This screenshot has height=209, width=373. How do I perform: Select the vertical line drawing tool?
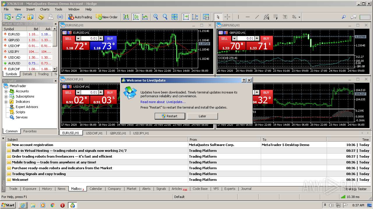238,17
